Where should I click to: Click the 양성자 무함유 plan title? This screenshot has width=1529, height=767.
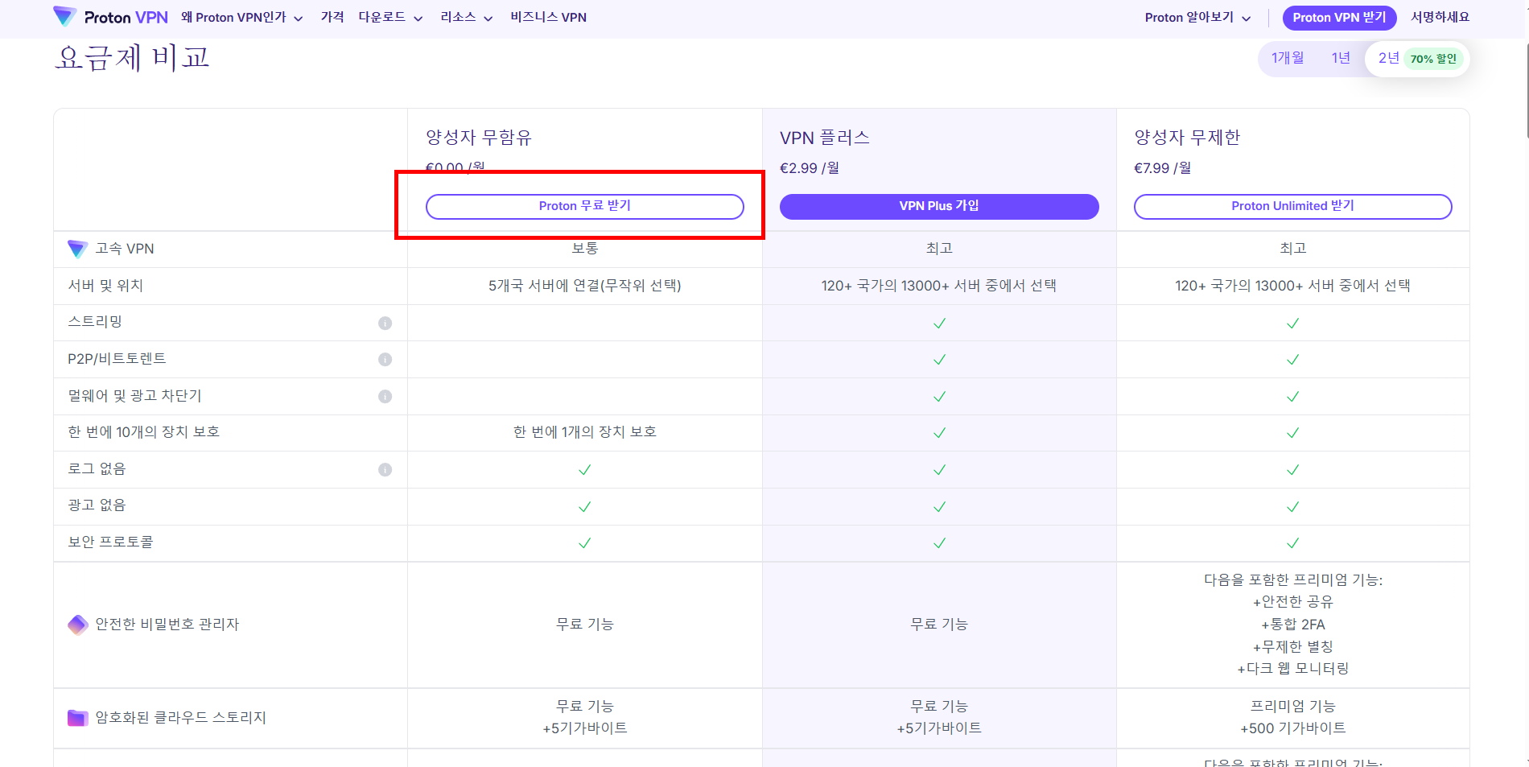(x=479, y=138)
